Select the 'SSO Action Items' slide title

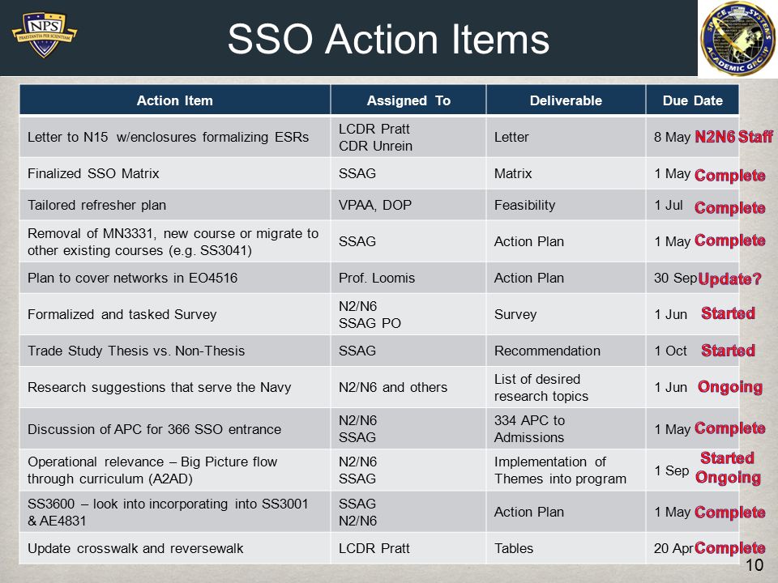388,39
